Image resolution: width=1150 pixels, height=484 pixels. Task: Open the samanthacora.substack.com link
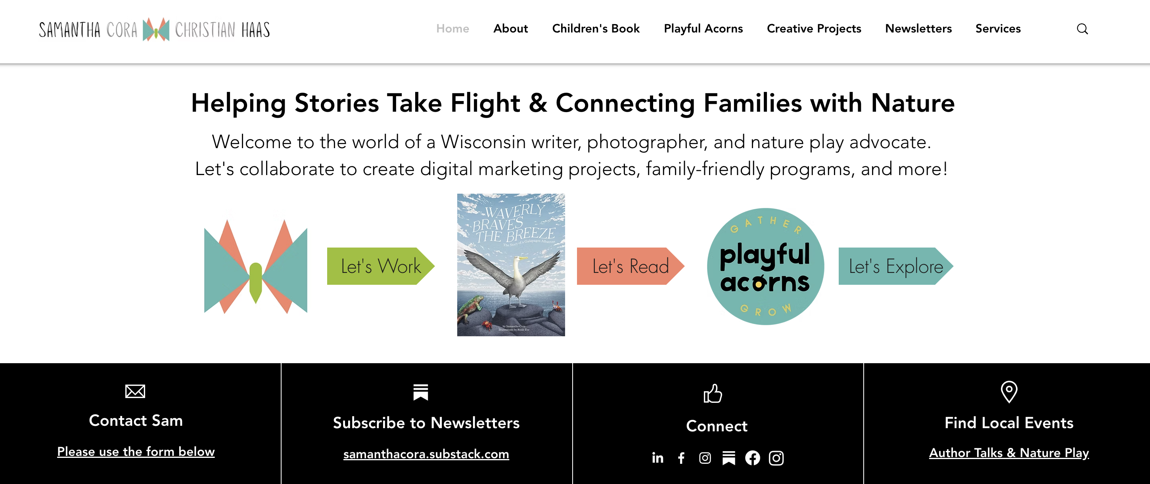point(426,454)
